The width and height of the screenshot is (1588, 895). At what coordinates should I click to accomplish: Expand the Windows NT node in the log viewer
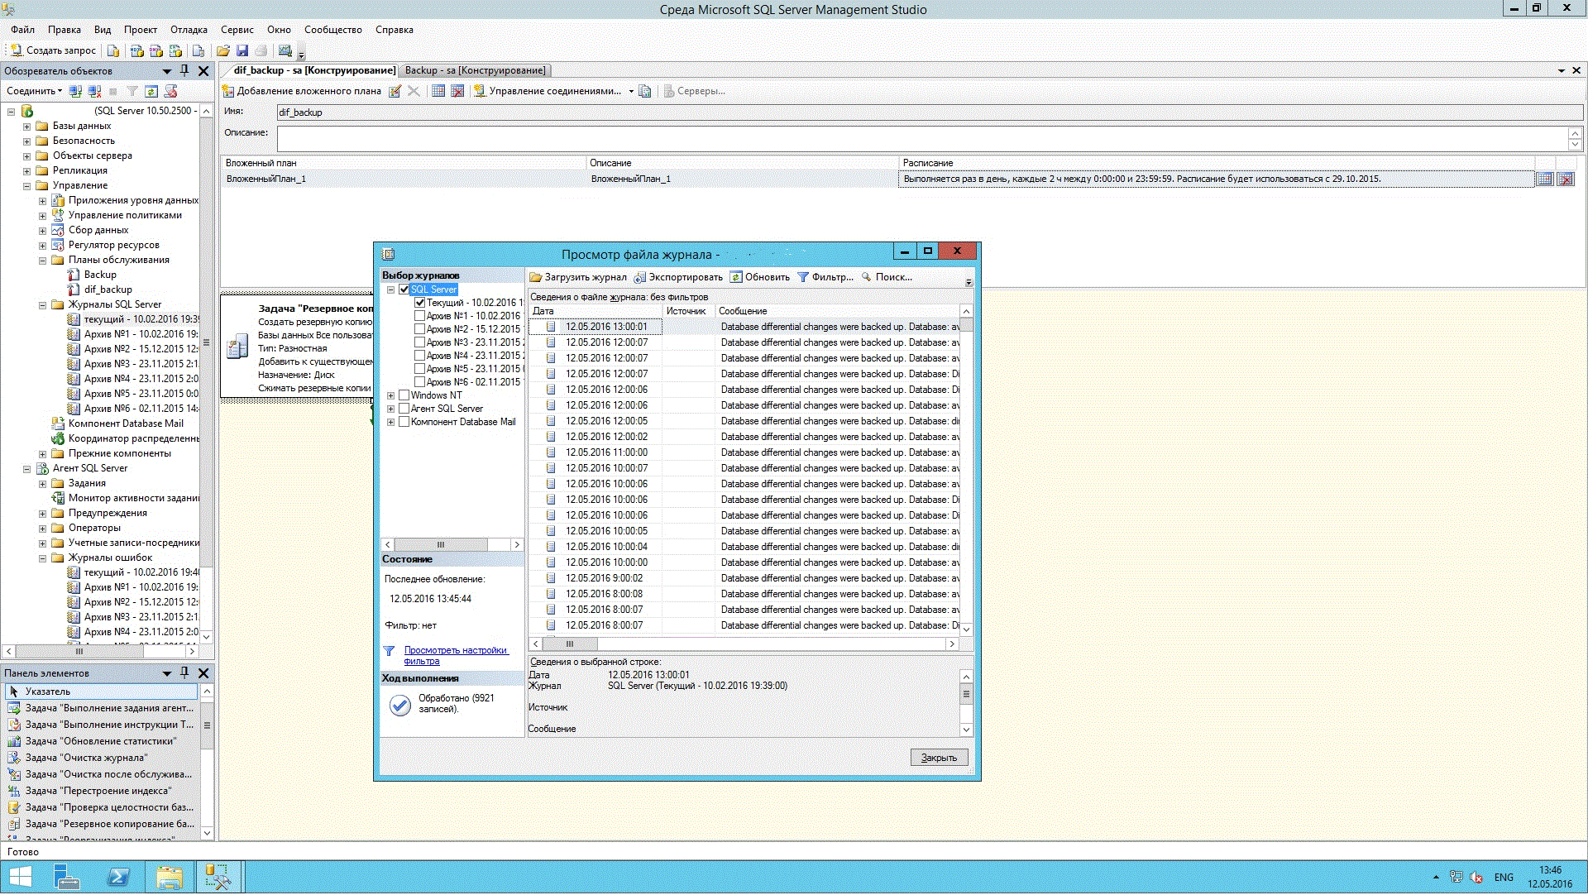click(390, 395)
